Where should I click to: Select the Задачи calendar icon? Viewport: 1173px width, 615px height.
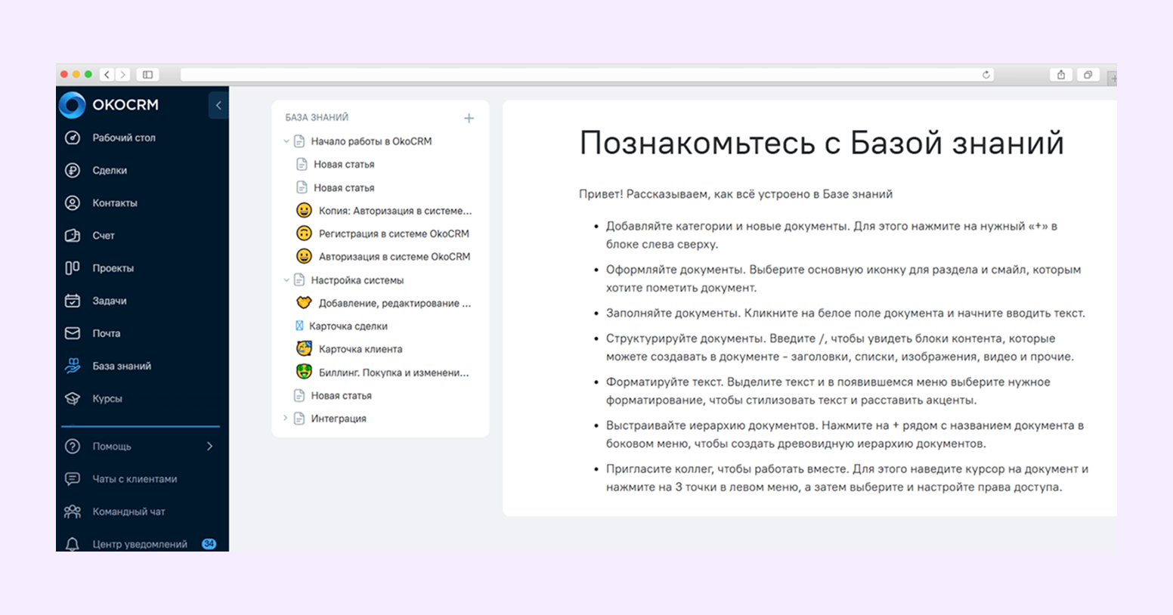coord(73,301)
